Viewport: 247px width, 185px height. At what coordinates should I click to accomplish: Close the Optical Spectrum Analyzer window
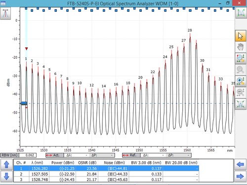click(x=239, y=3)
